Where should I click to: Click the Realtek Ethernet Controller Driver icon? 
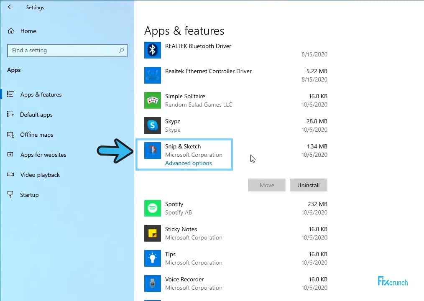153,75
